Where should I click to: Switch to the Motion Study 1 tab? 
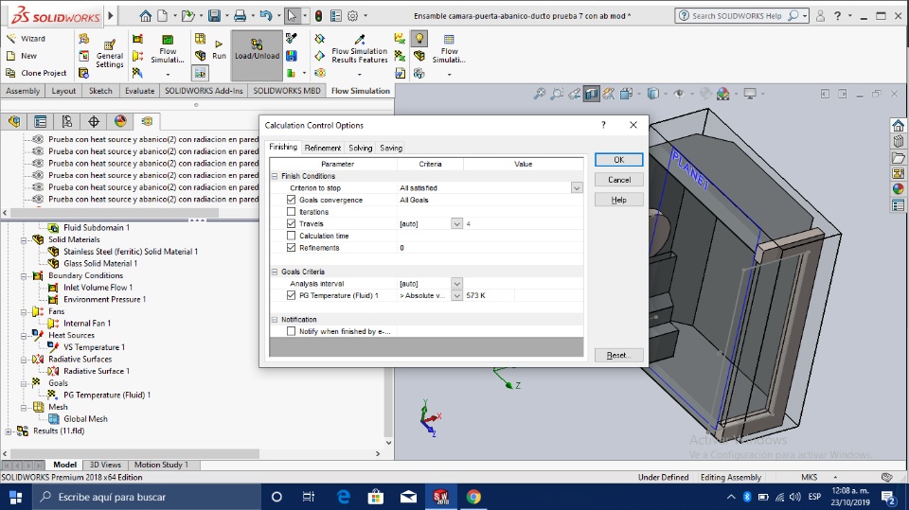click(x=161, y=465)
